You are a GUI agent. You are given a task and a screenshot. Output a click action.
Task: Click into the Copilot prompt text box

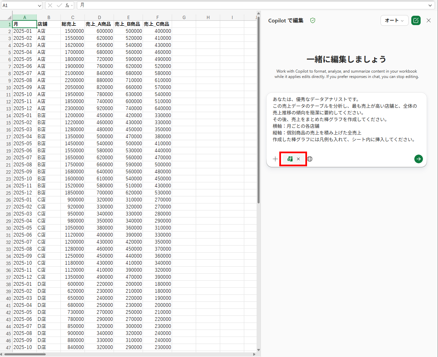coord(346,119)
